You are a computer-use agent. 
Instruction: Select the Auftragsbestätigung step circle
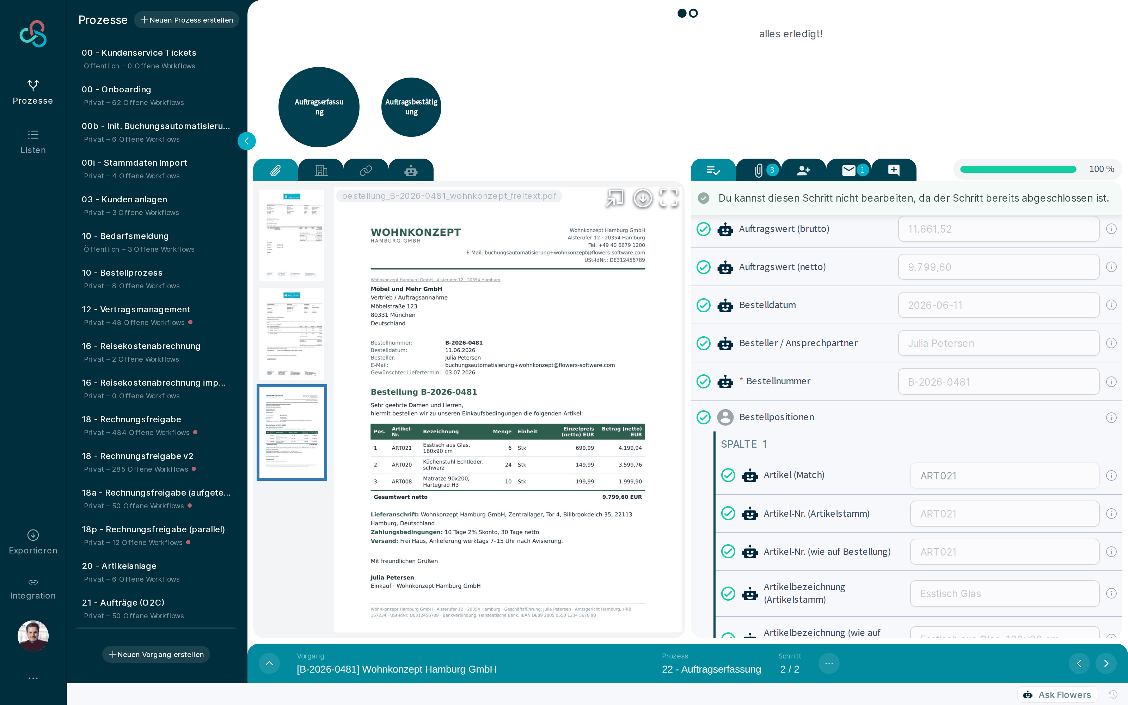tap(411, 107)
